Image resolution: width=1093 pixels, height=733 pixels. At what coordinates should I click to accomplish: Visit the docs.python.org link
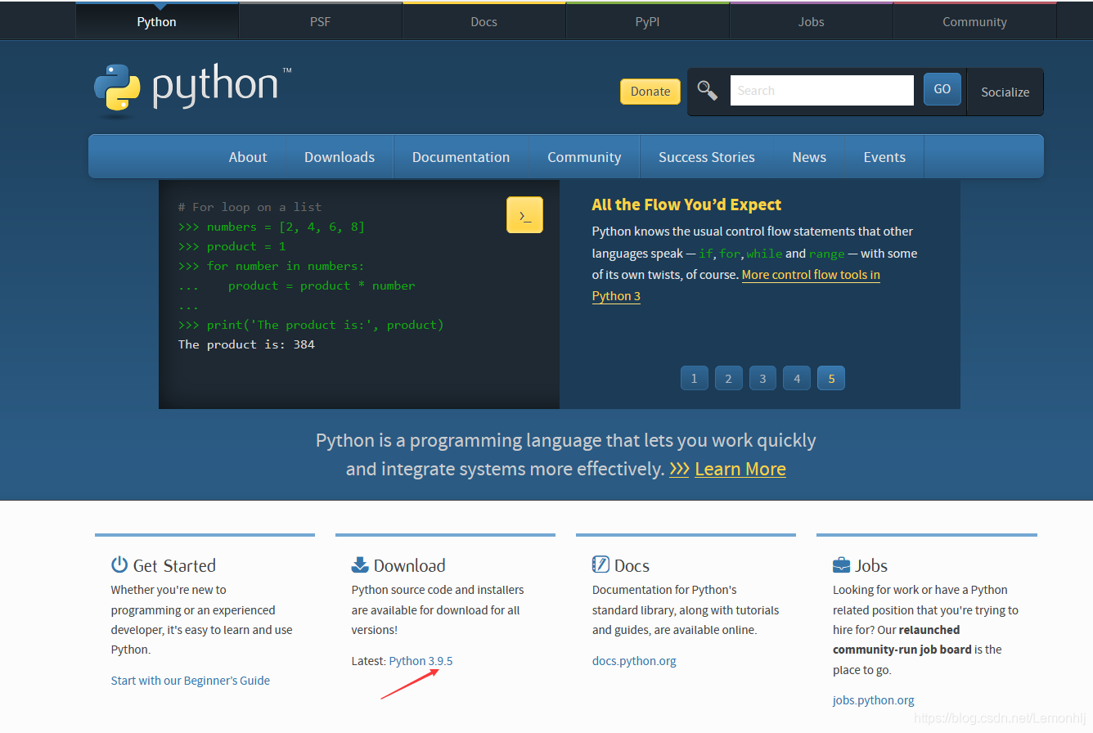[634, 661]
